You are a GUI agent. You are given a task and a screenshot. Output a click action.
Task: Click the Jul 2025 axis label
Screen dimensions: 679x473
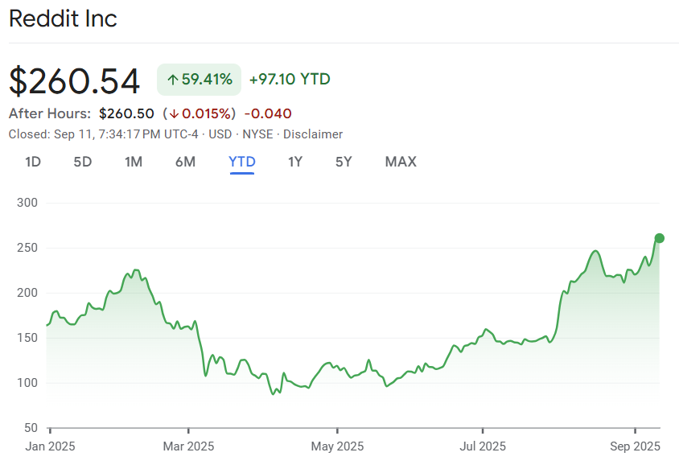(x=483, y=446)
